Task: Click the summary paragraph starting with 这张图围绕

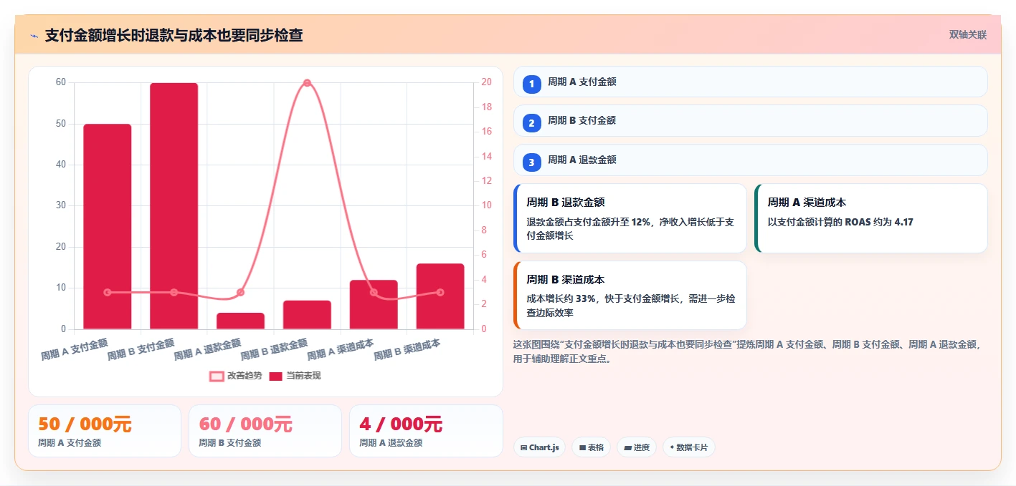Action: tap(747, 351)
